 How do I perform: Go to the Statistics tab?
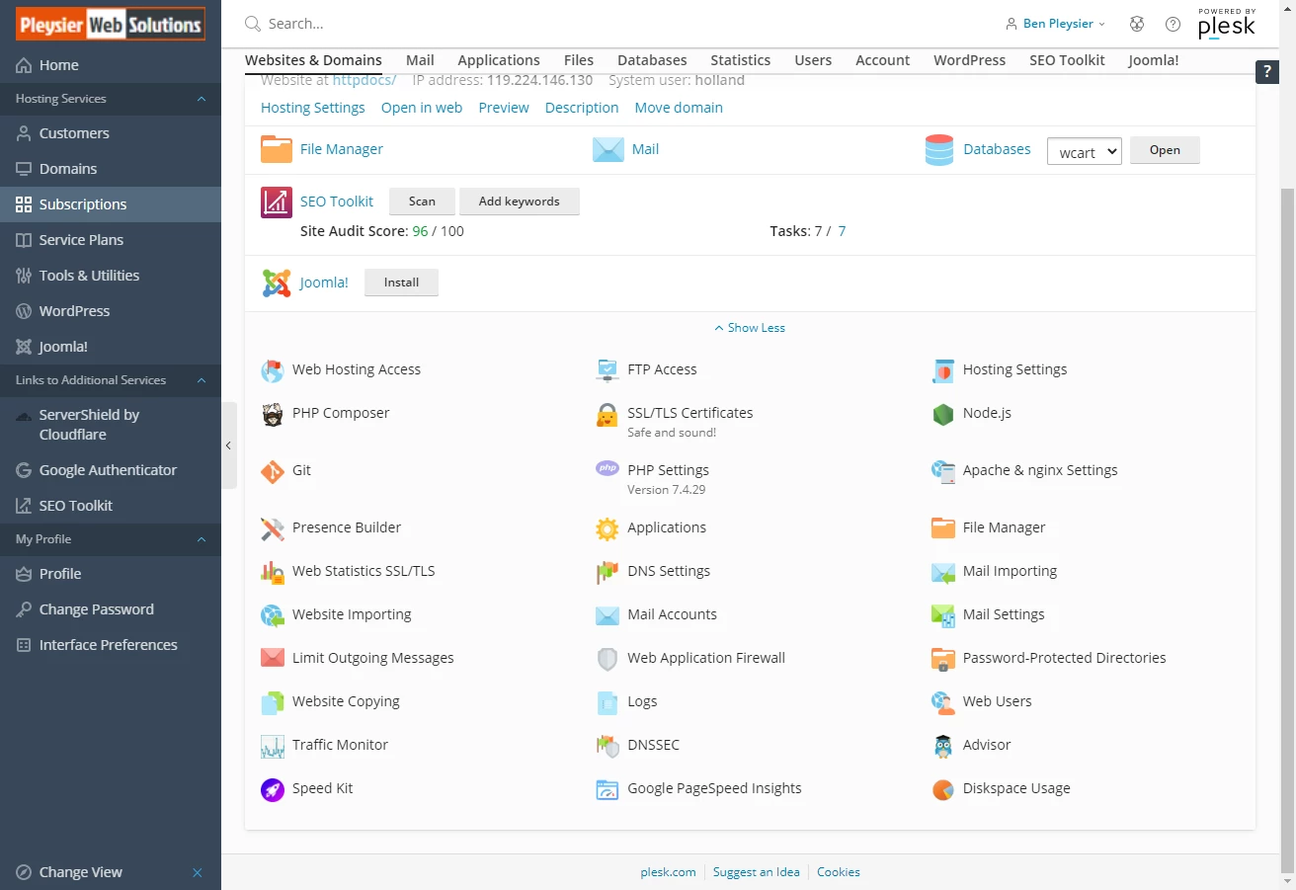[741, 60]
